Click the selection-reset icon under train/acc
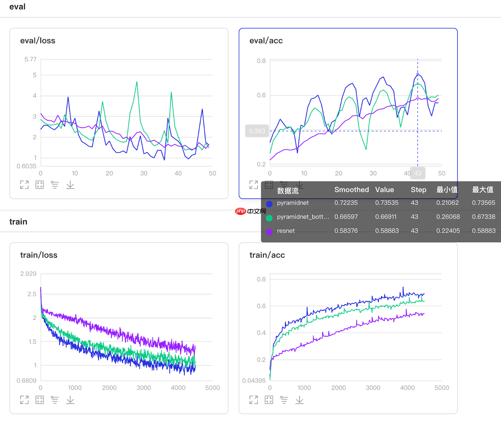This screenshot has height=423, width=501. pyautogui.click(x=269, y=400)
